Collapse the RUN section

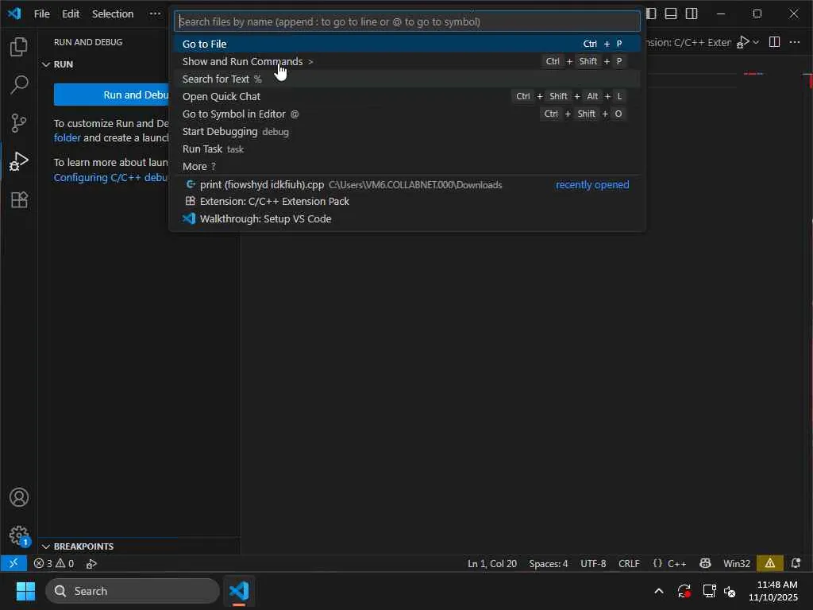click(45, 64)
